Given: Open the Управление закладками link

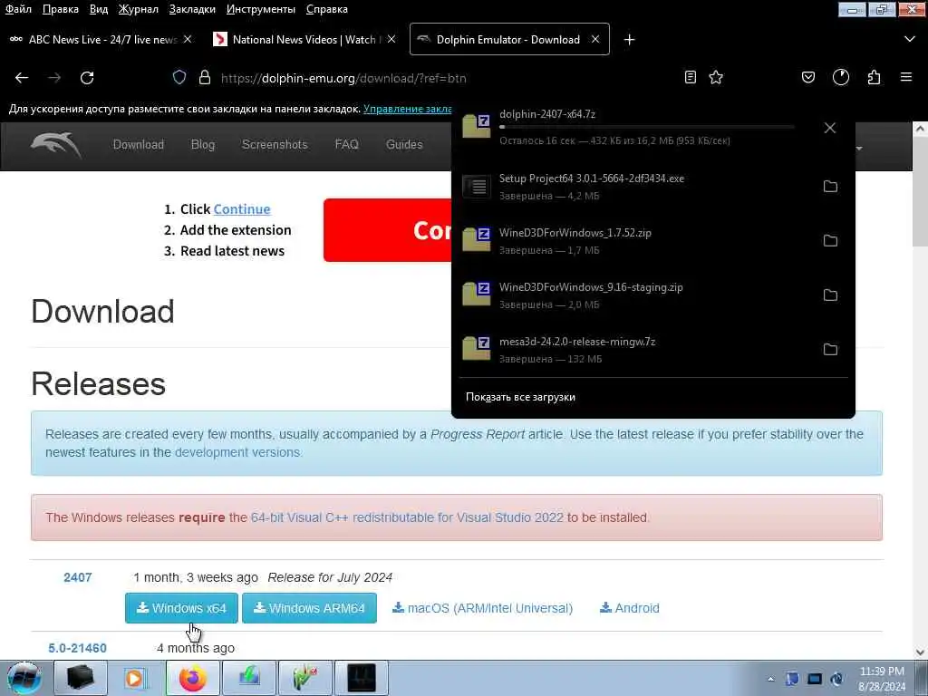Looking at the screenshot, I should (407, 109).
